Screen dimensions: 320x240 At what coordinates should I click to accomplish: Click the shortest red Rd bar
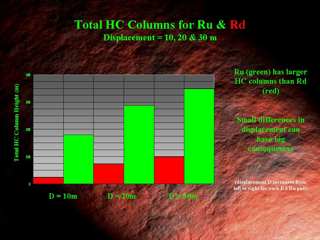point(48,180)
